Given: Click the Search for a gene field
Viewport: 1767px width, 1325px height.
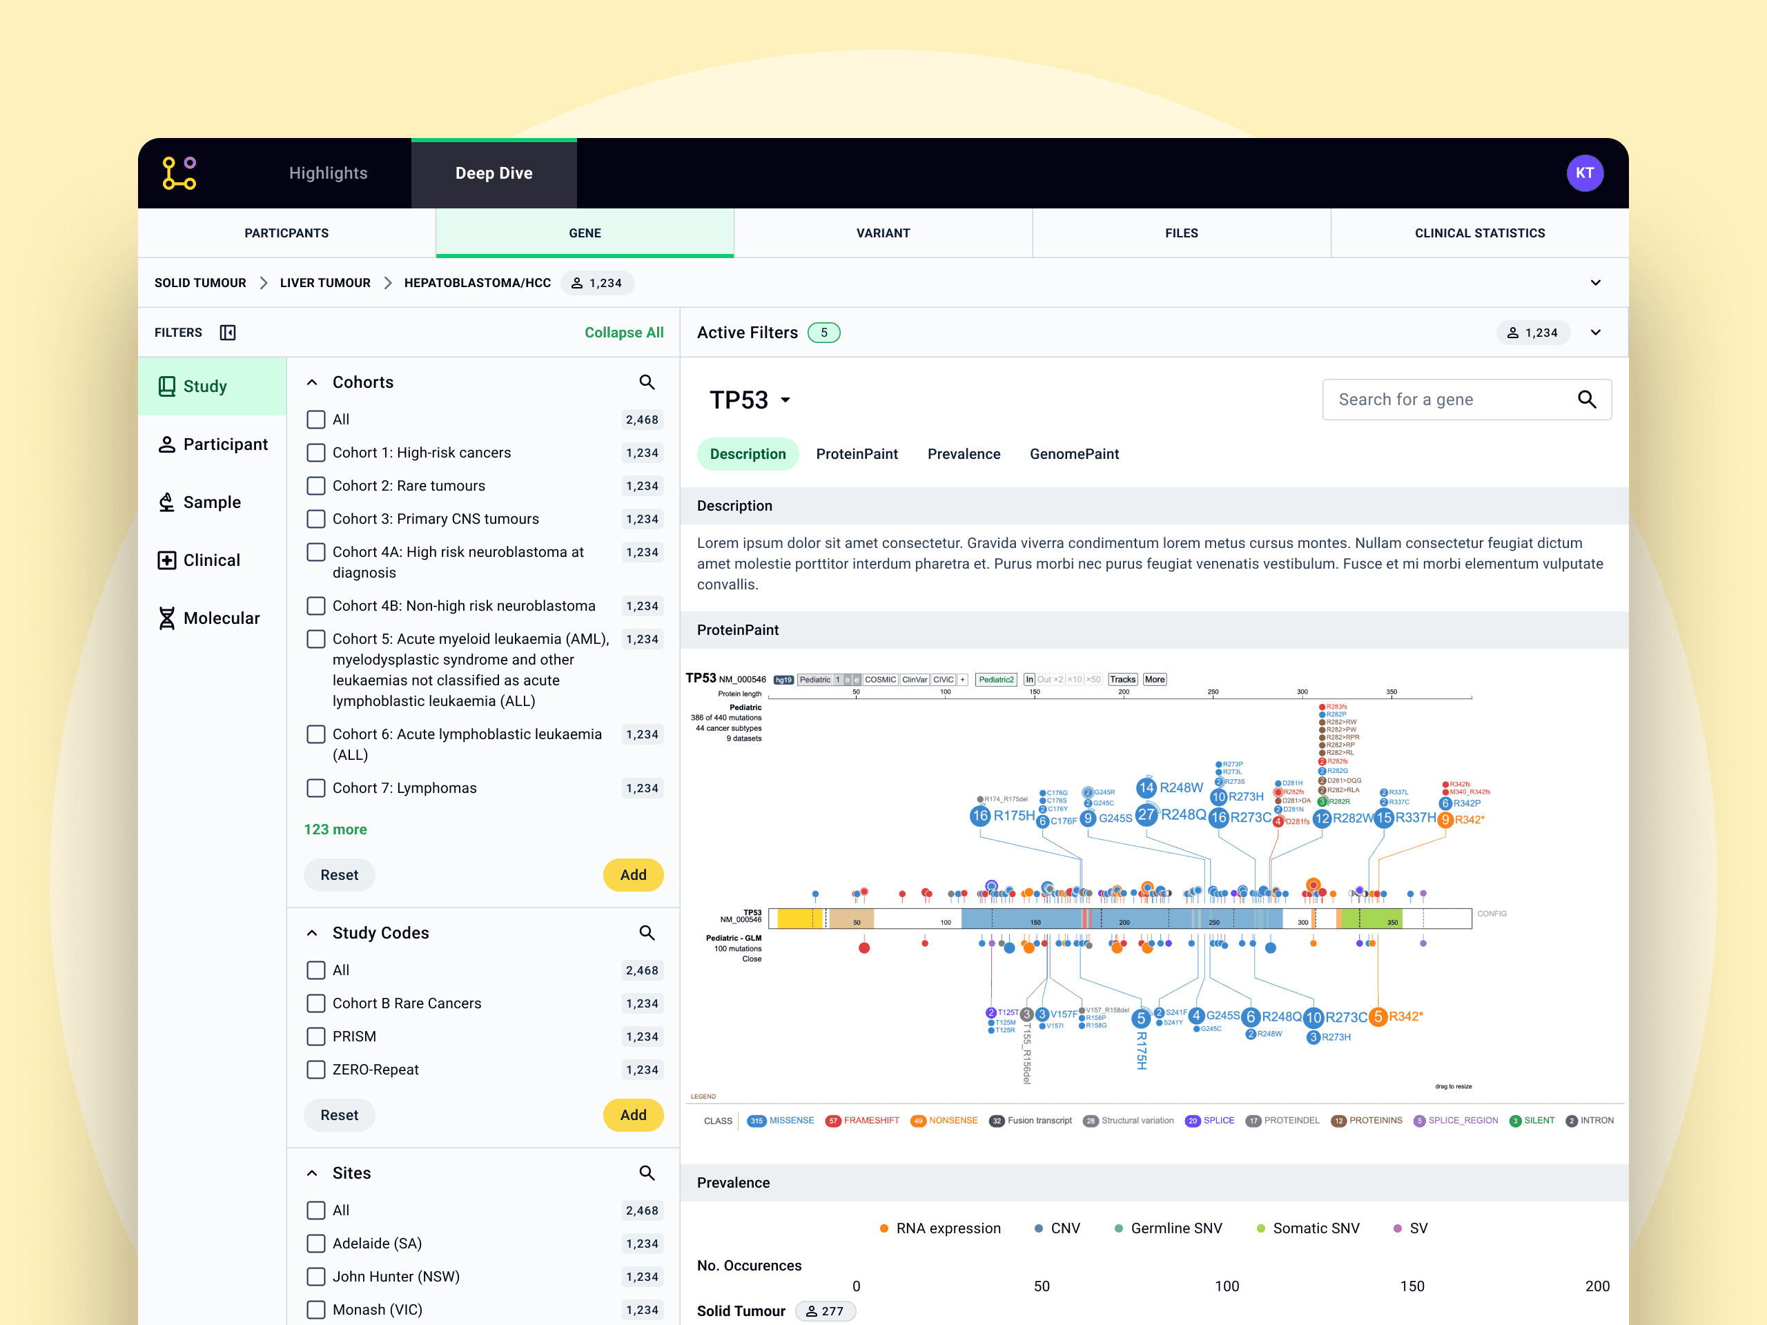Looking at the screenshot, I should tap(1467, 400).
